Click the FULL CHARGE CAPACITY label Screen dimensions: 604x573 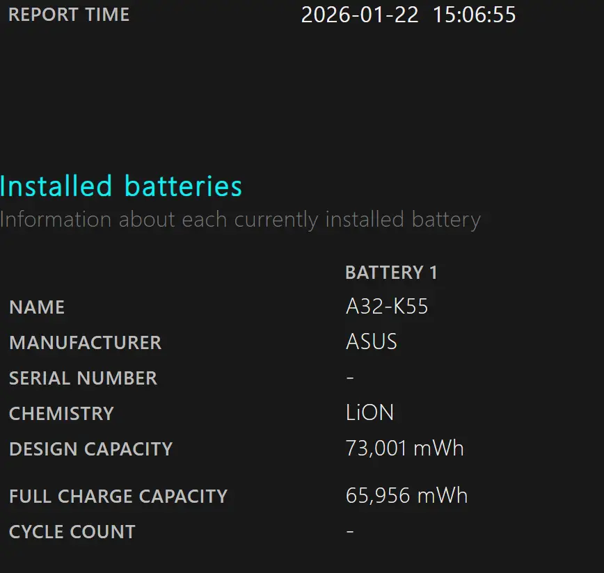coord(118,497)
